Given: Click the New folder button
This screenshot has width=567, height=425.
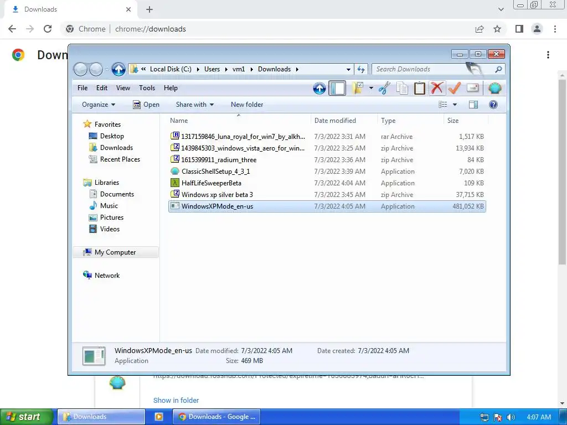Looking at the screenshot, I should click(247, 105).
